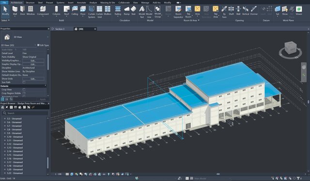Click the 1:100 view scale control
Viewport: 310px width, 181px height.
(x=58, y=174)
